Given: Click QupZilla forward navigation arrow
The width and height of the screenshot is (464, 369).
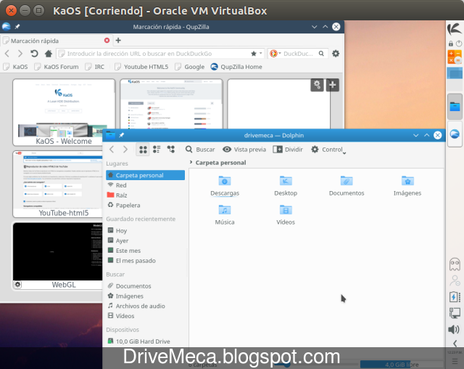Looking at the screenshot, I should pos(20,54).
